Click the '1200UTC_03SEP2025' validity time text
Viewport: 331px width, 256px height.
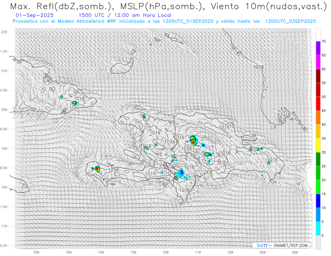pyautogui.click(x=290, y=21)
